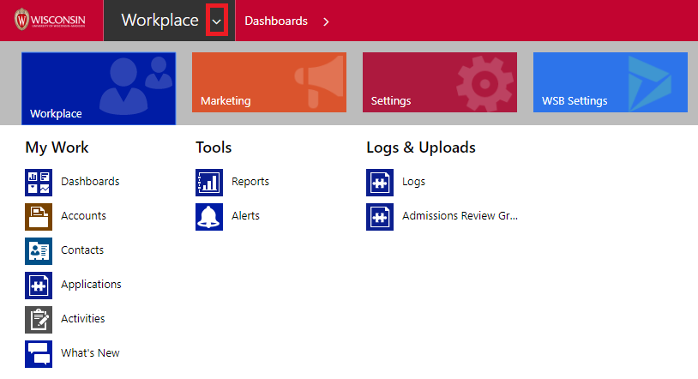Screen dimensions: 698x379
Task: Open the Accounts folder icon
Action: [x=39, y=216]
